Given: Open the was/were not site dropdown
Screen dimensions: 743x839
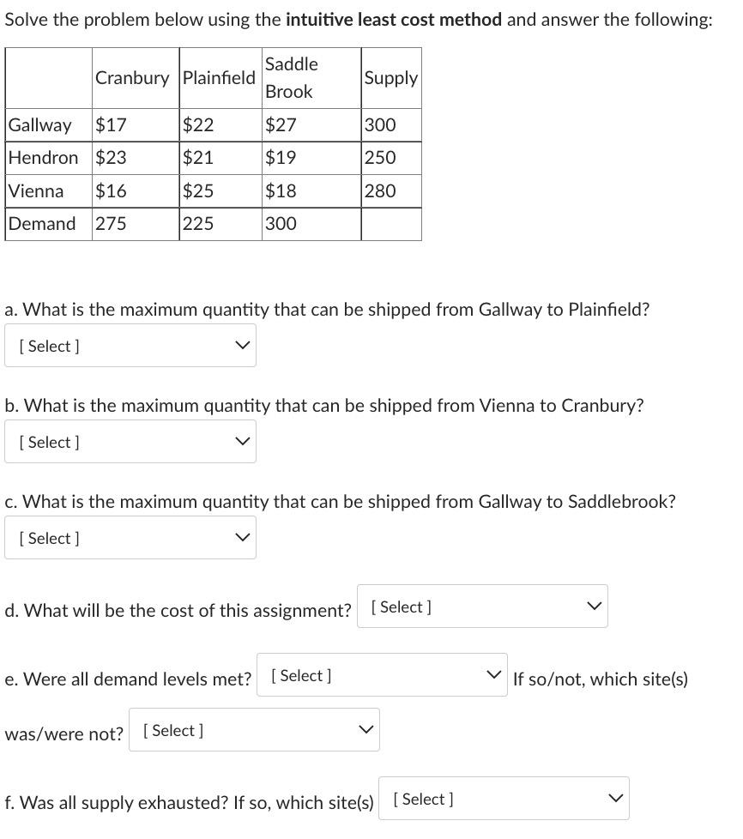Looking at the screenshot, I should point(254,729).
